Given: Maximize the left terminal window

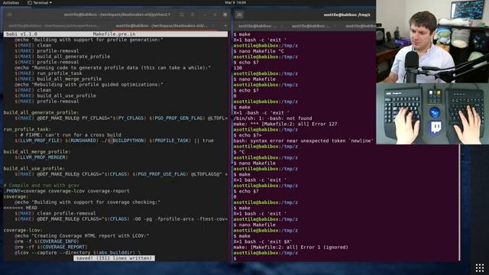Looking at the screenshot, I should [x=215, y=15].
